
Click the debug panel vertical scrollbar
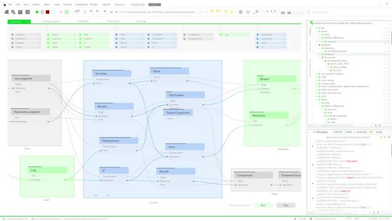point(391,150)
